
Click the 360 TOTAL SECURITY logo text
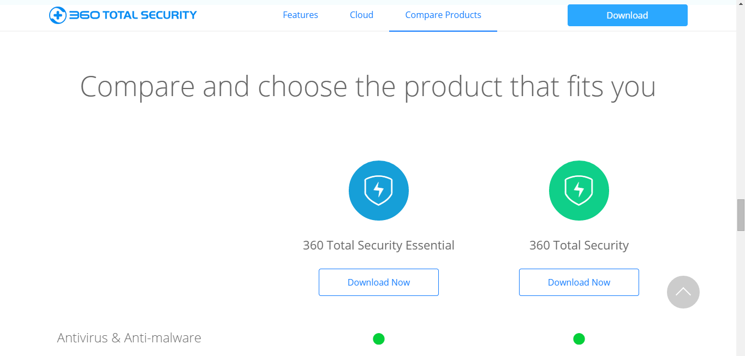[133, 15]
